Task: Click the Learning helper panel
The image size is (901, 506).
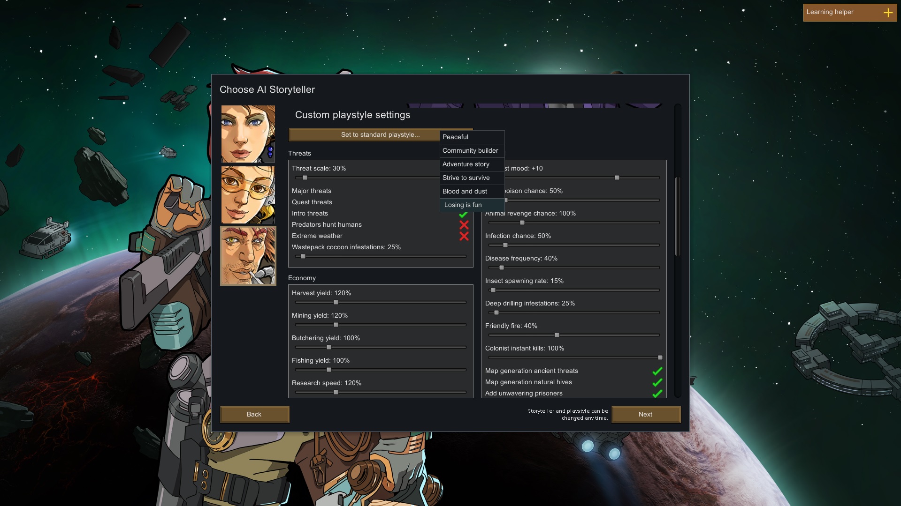Action: click(x=850, y=13)
